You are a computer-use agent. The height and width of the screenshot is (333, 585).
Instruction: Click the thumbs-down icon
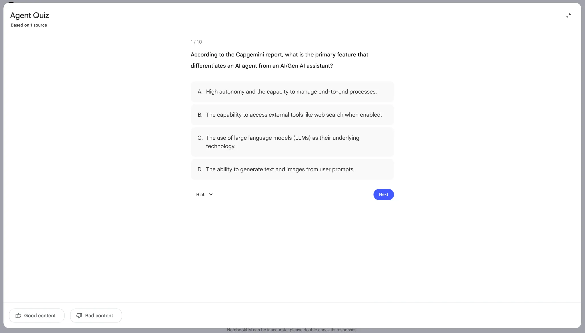[79, 315]
